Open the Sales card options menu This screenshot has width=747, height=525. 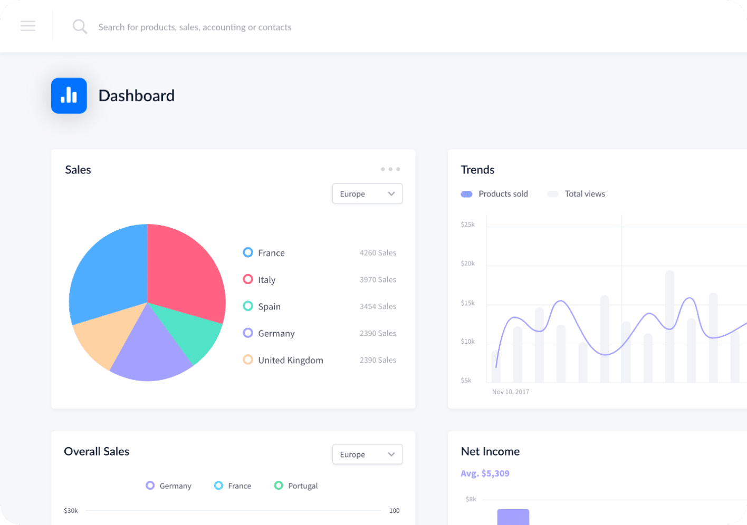pyautogui.click(x=390, y=169)
